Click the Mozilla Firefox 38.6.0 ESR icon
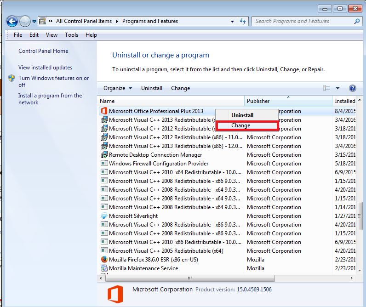Image resolution: width=366 pixels, height=307 pixels. [x=104, y=260]
